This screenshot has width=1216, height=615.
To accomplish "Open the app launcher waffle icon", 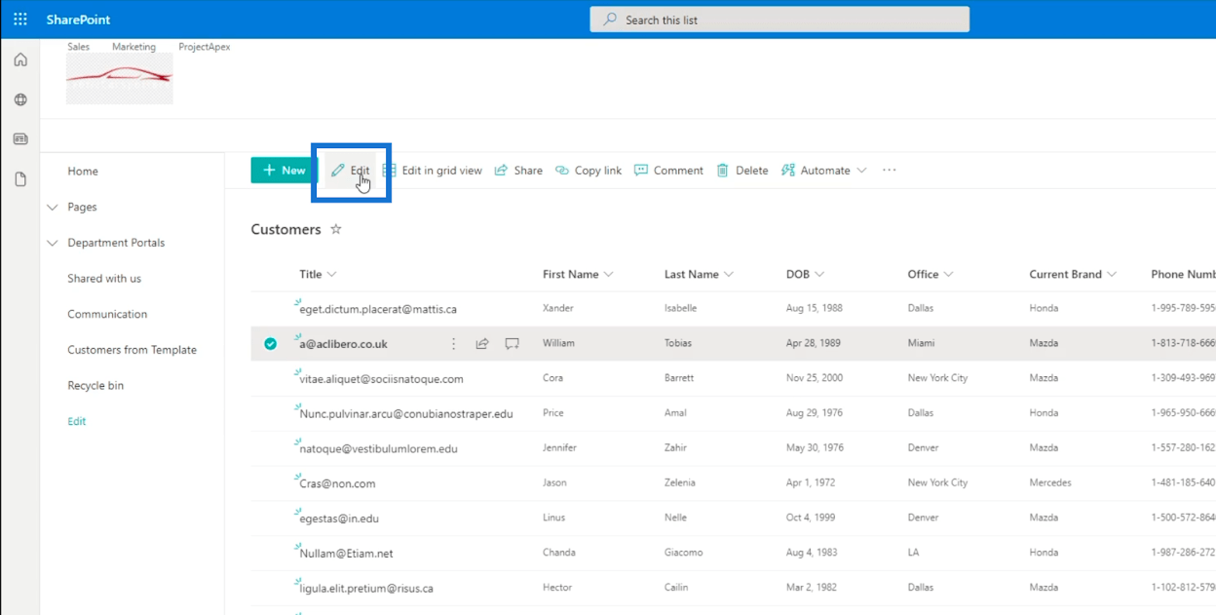I will click(x=19, y=19).
